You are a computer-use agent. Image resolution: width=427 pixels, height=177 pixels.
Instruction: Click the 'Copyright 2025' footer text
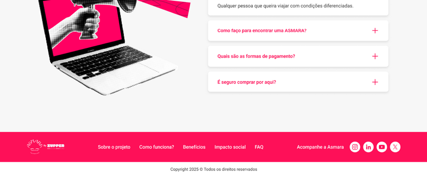[214, 170]
